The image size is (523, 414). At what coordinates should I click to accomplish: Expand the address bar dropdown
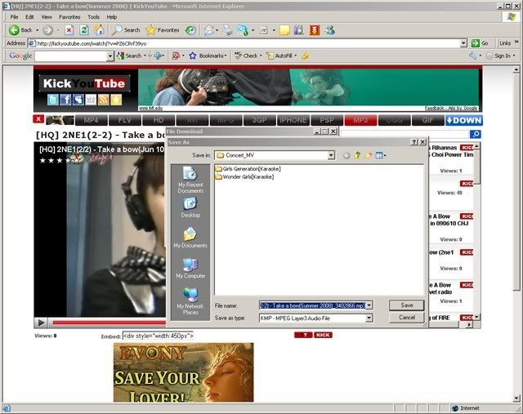(x=463, y=43)
